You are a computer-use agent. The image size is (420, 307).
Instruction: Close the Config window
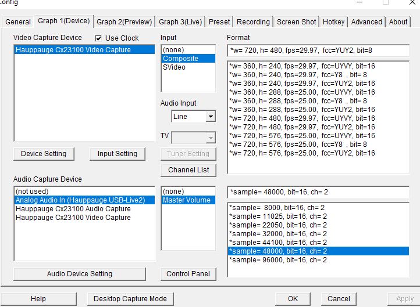(412, 2)
